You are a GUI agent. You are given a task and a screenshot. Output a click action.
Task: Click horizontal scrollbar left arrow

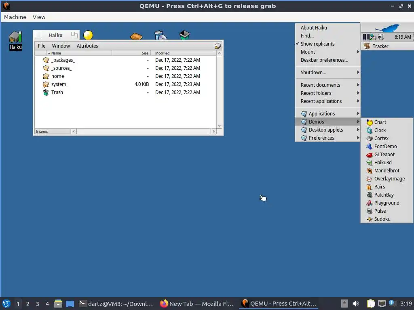coord(74,131)
